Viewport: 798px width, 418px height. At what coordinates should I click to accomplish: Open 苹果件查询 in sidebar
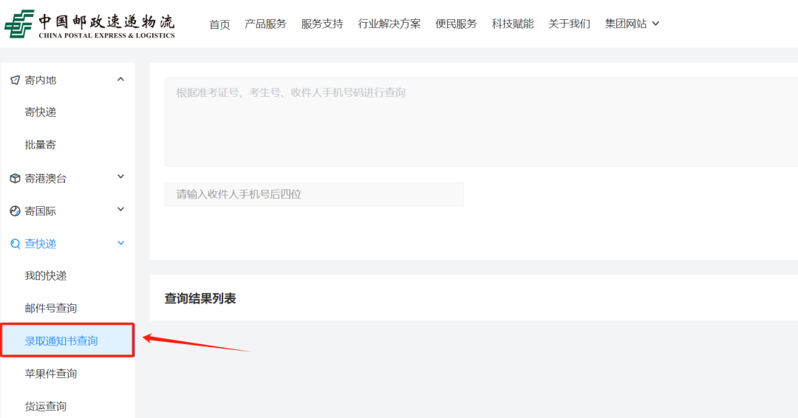click(51, 374)
